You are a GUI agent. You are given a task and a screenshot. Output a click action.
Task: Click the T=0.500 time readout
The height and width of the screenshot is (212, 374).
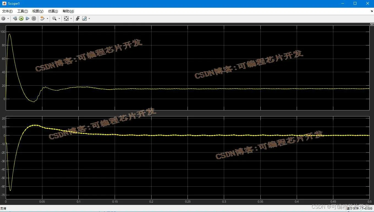coord(367,208)
